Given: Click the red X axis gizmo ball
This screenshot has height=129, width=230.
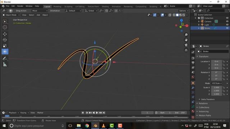Looking at the screenshot, I should [x=187, y=26].
